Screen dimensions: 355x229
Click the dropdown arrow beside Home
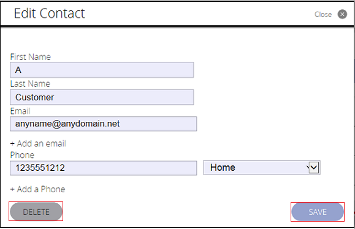[314, 168]
